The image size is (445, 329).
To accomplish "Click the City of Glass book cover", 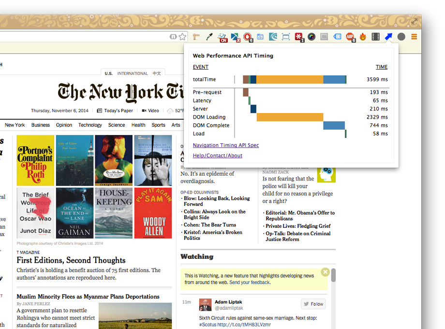I will 74,160.
